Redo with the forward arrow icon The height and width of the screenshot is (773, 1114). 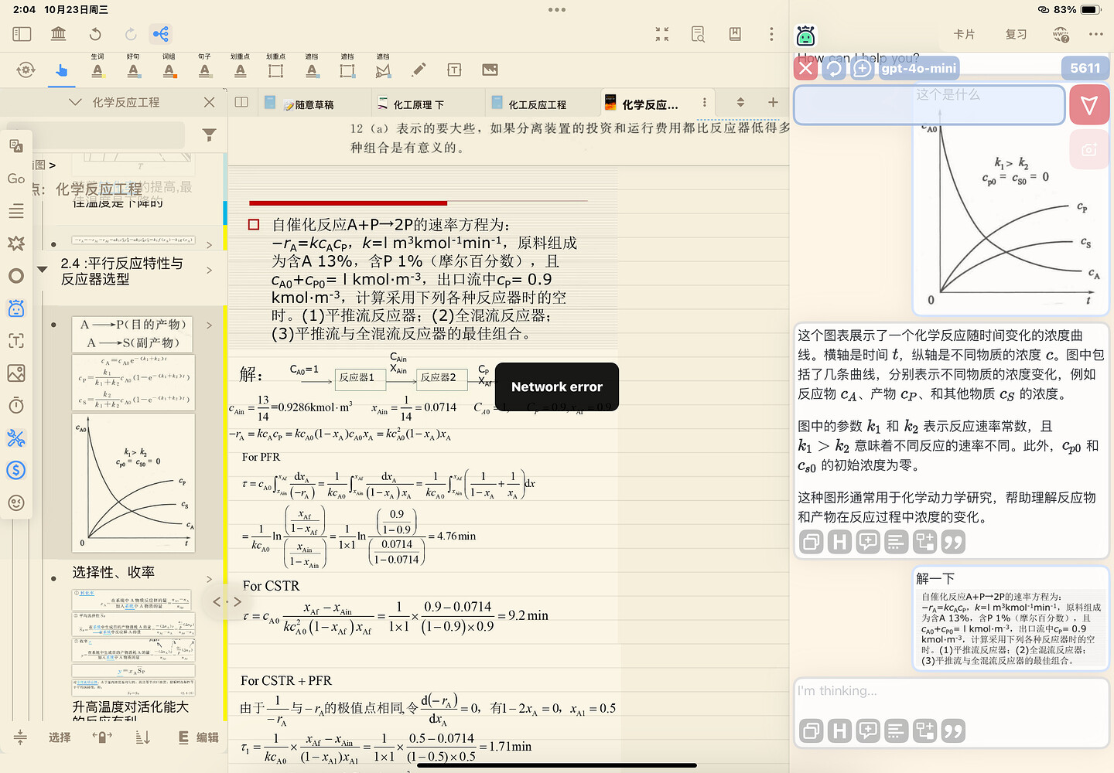click(131, 34)
